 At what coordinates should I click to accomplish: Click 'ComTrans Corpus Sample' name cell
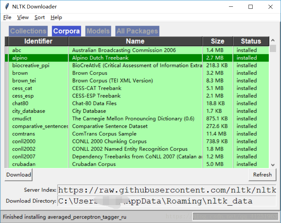click(104, 134)
